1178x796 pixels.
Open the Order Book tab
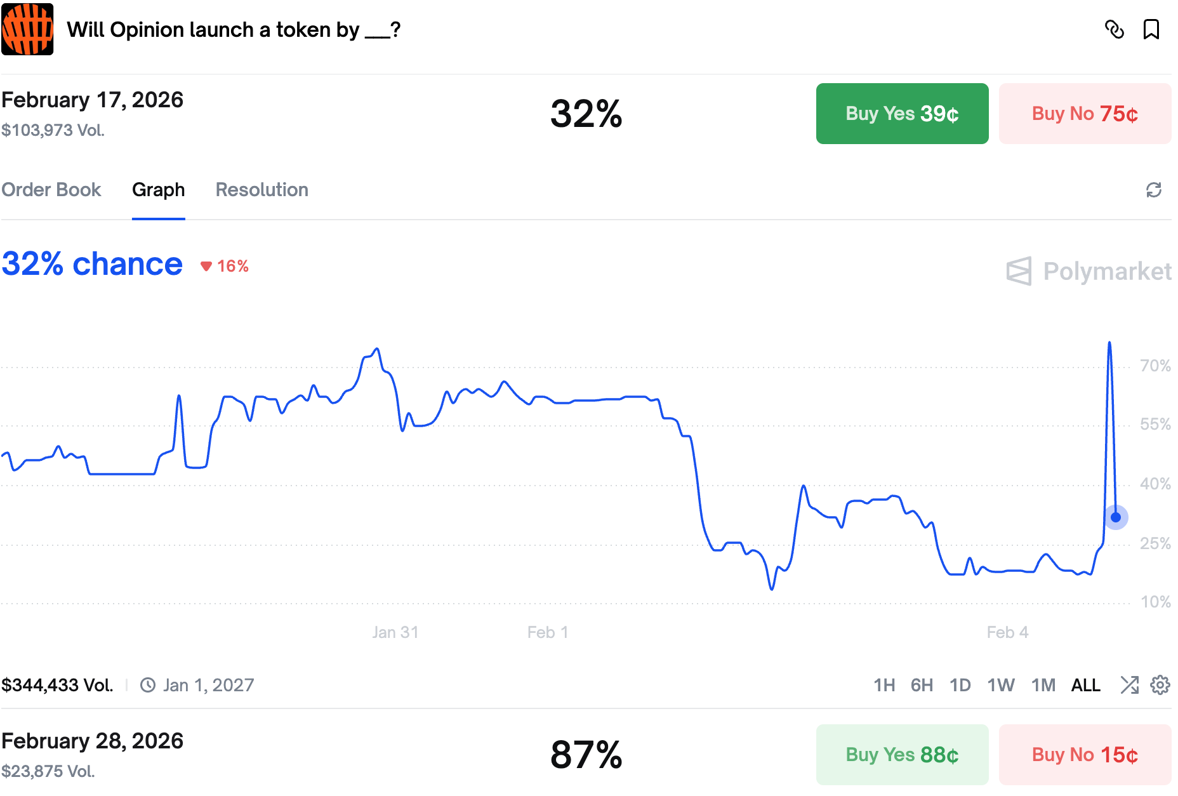click(x=51, y=190)
